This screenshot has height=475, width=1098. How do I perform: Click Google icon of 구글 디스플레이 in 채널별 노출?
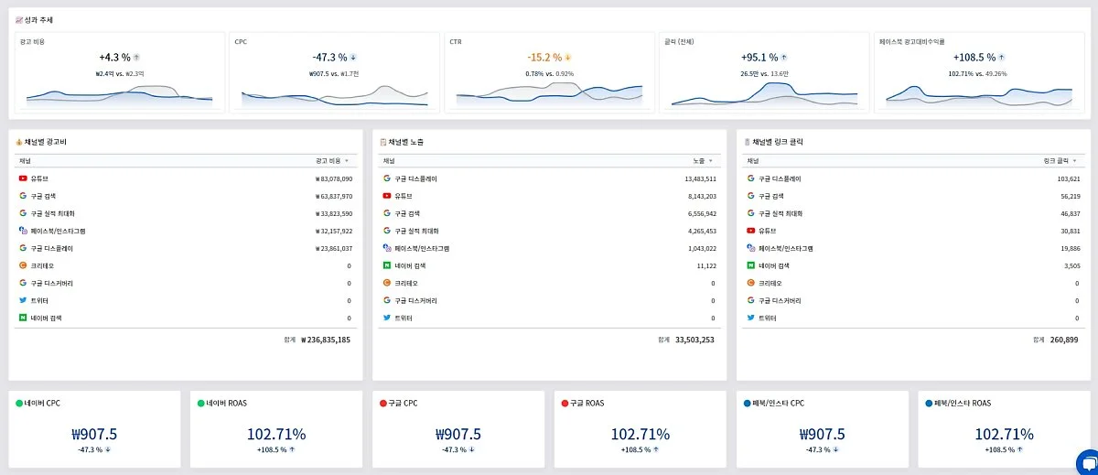point(387,178)
